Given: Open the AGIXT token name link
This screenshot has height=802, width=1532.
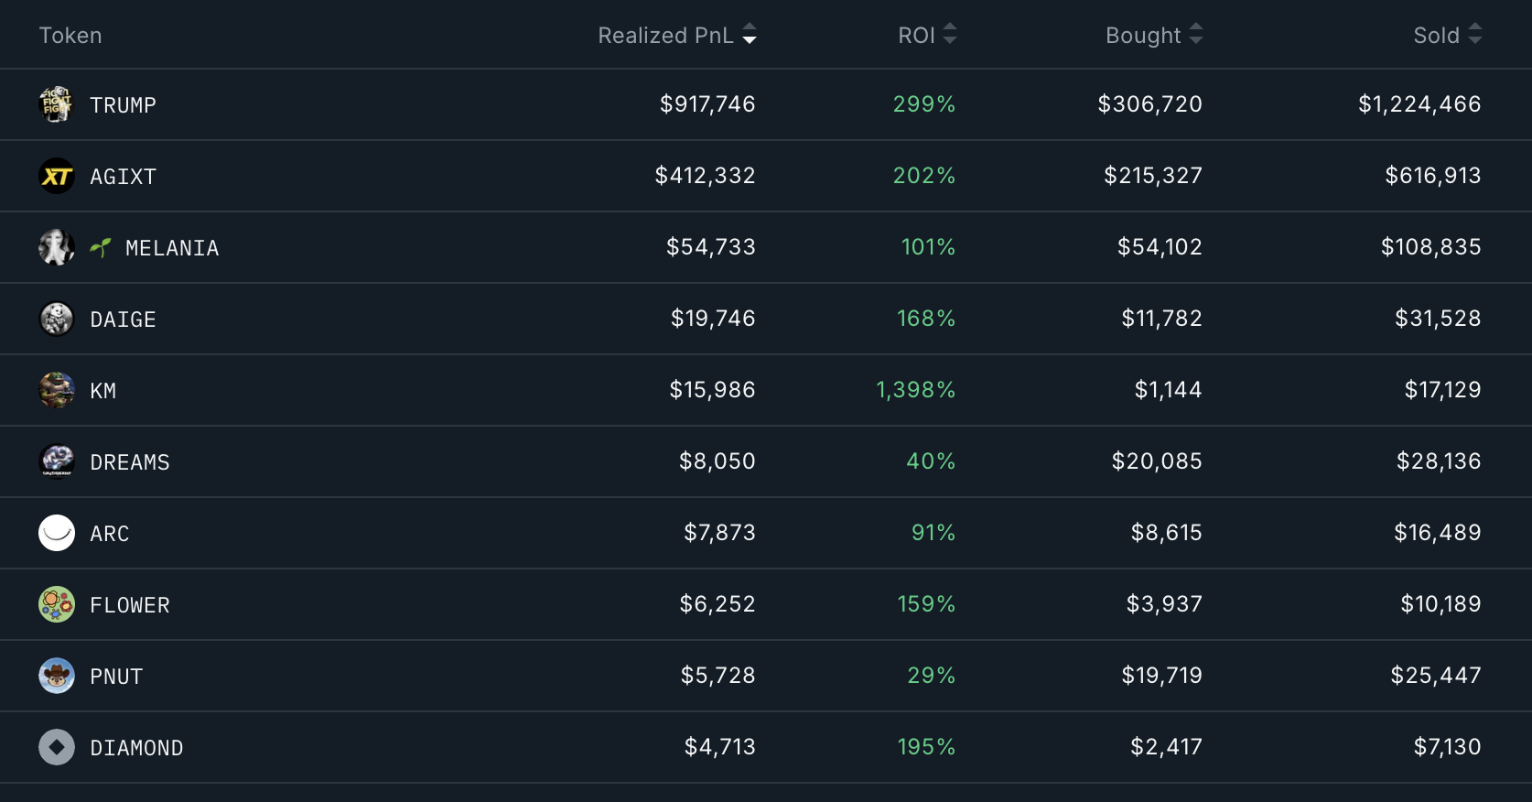Looking at the screenshot, I should (123, 177).
